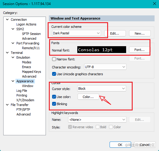This screenshot has width=159, height=151.
Task: Open the Modes category
Action: 27,62
